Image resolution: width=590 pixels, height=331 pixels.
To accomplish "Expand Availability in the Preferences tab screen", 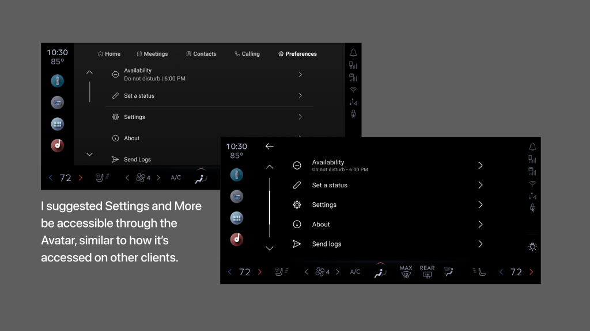I will (300, 75).
